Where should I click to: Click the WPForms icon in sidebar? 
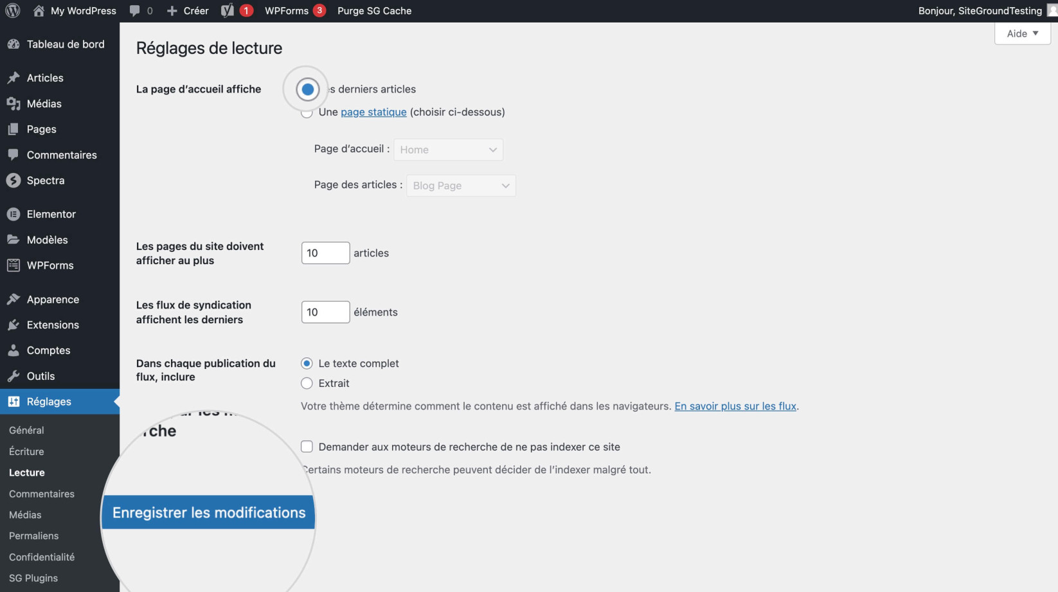tap(13, 265)
